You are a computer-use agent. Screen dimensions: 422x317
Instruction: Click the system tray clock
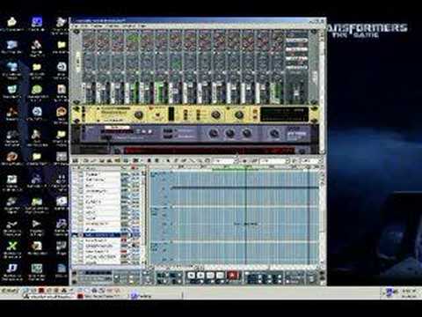409,291
